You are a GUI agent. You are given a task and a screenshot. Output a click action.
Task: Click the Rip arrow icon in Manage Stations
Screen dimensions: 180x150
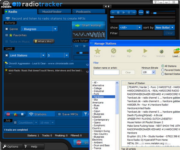coord(129,51)
